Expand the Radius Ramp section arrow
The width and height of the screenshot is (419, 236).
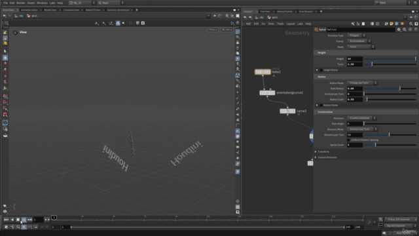317,105
